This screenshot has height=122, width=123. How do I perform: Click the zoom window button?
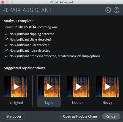coord(13,2)
